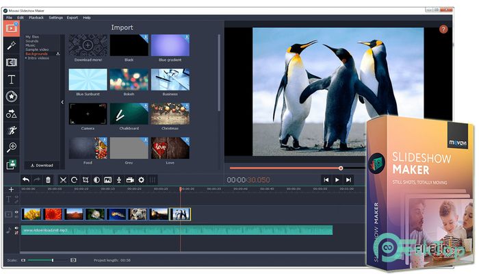Open the Chroma Key person icon
The image size is (479, 274).
(x=12, y=164)
